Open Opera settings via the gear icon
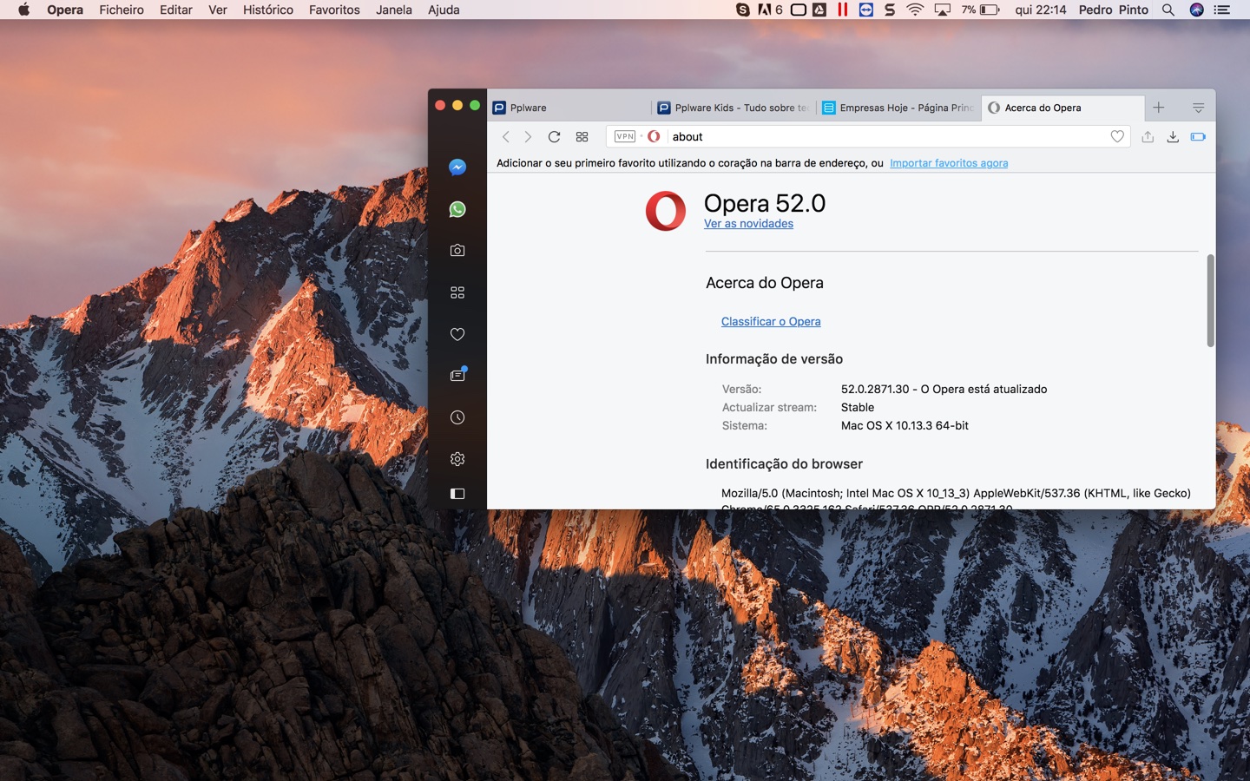Viewport: 1250px width, 781px height. pos(457,458)
